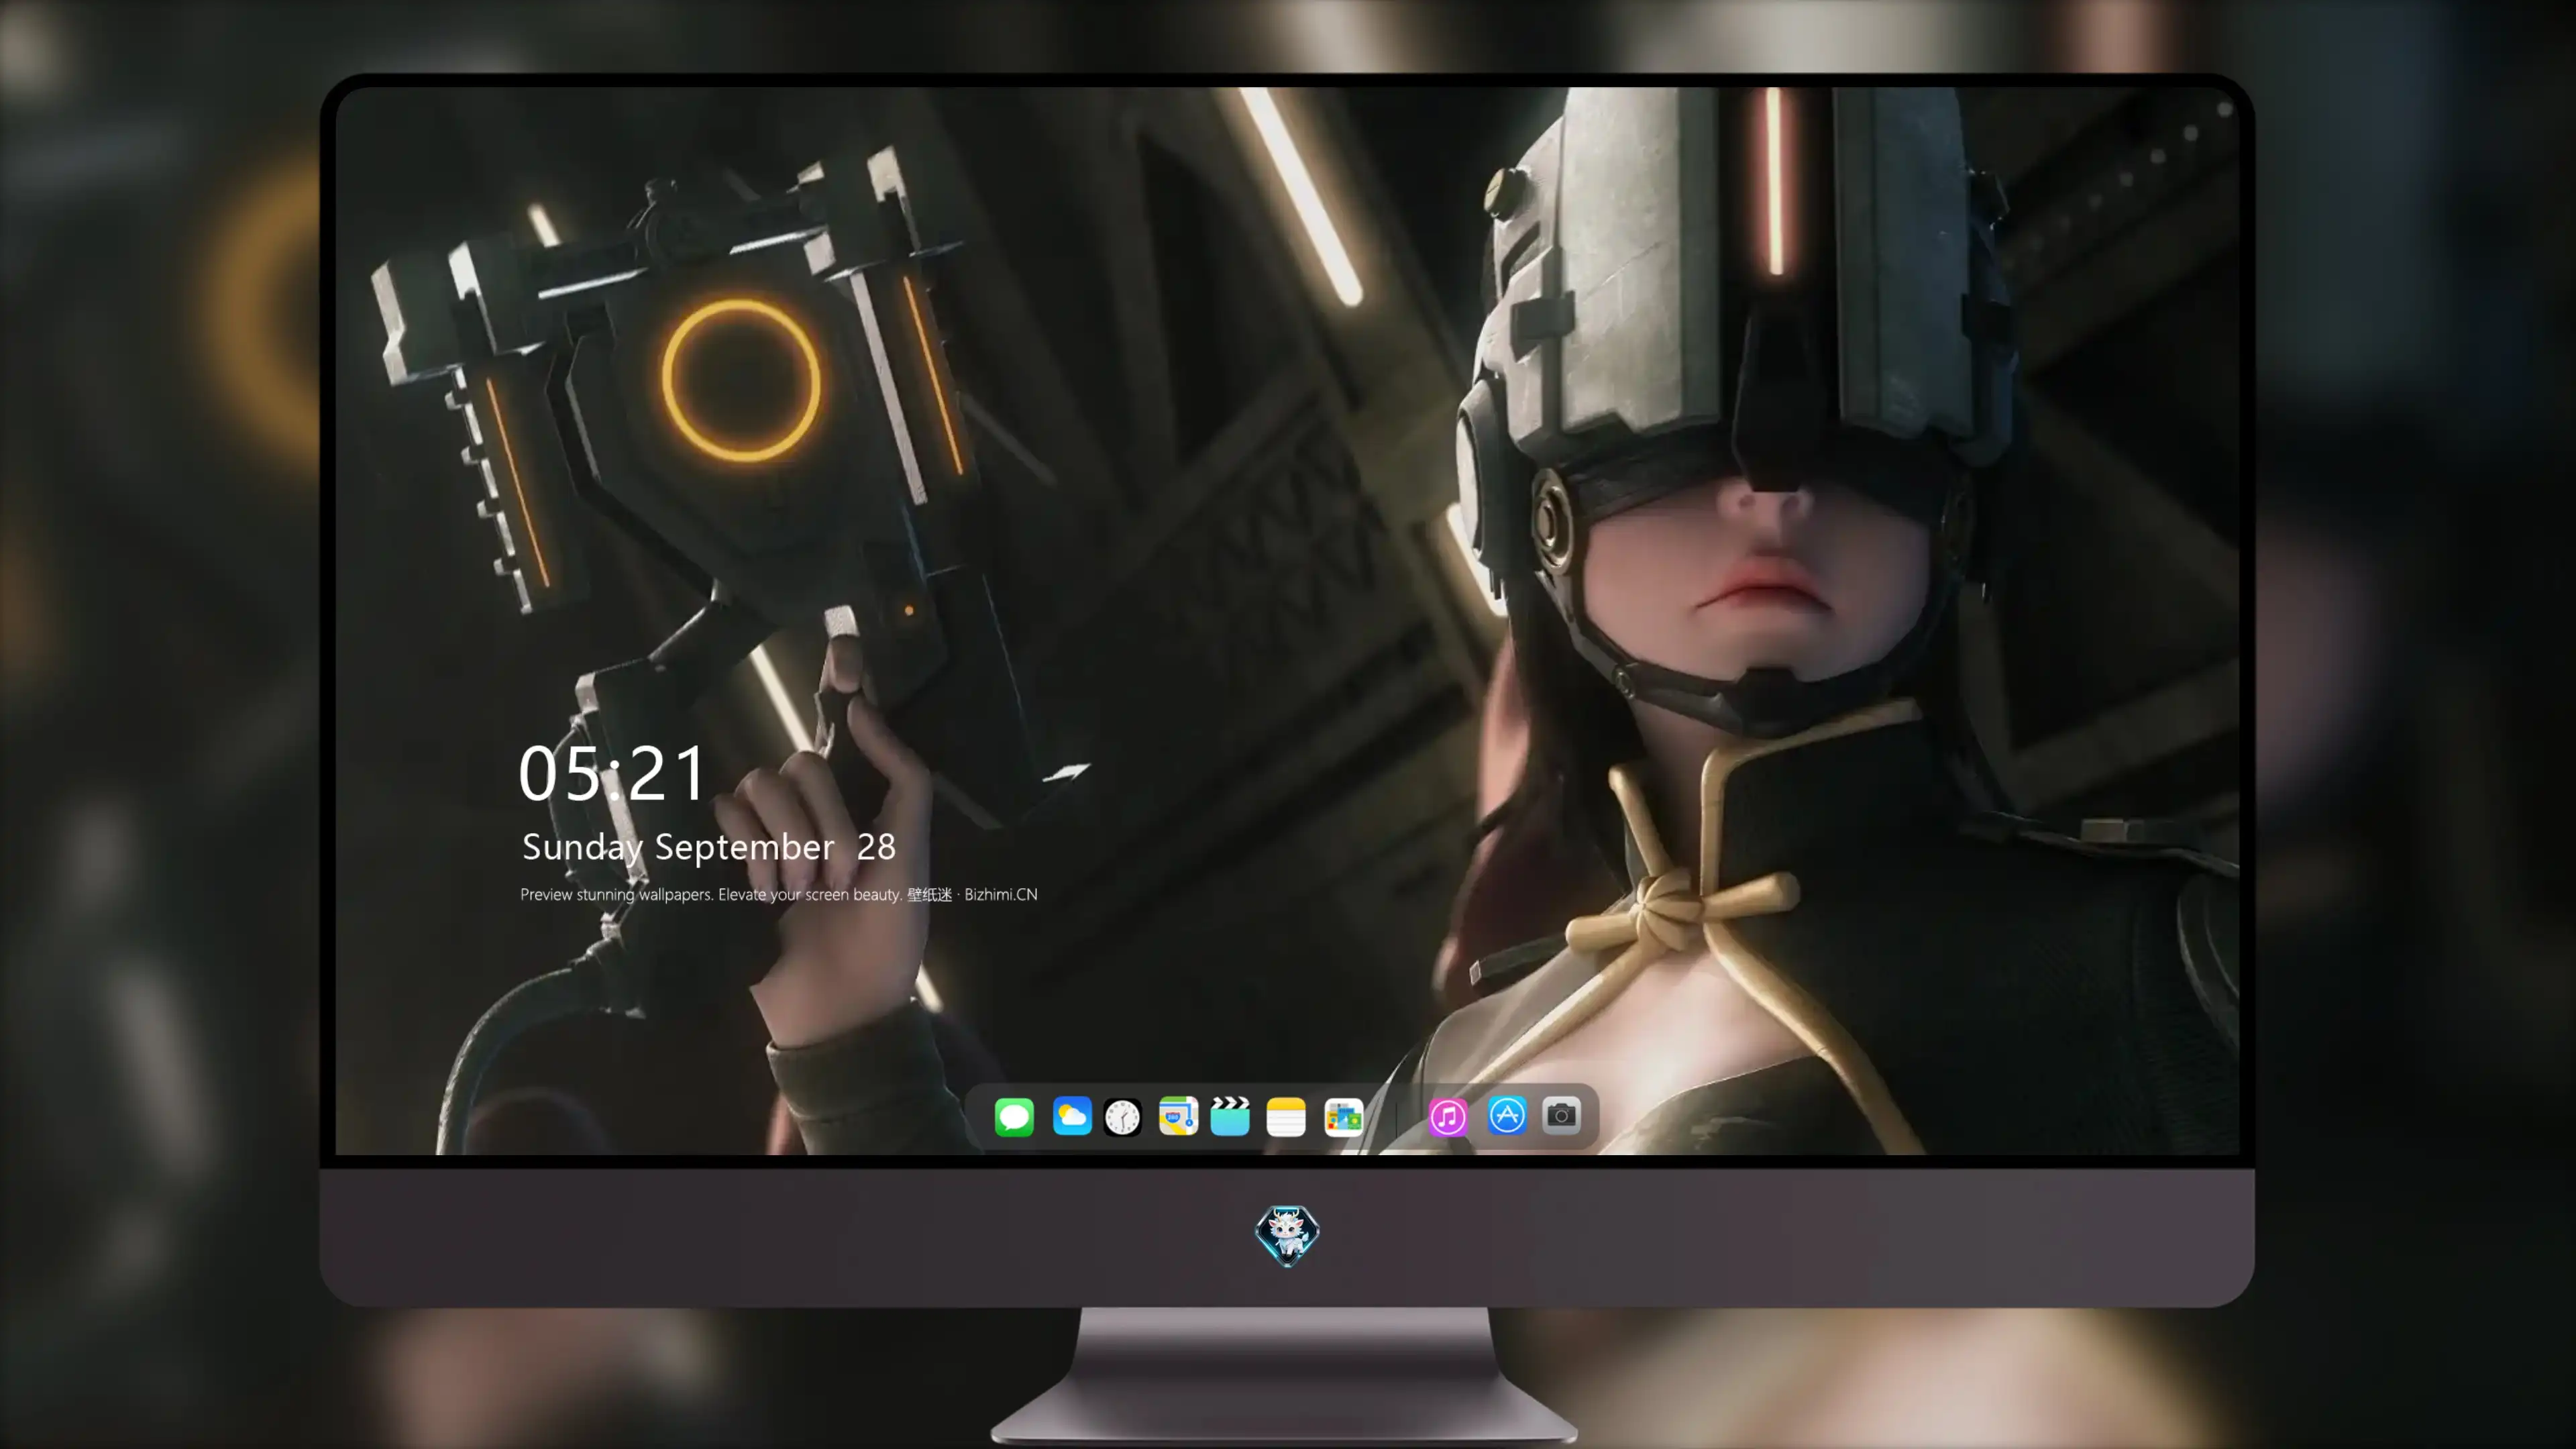Launch the Maps app from the dock

click(x=1178, y=1116)
